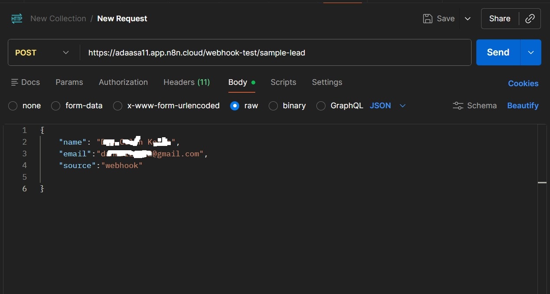This screenshot has width=550, height=294.
Task: Click the Share button
Action: [500, 19]
